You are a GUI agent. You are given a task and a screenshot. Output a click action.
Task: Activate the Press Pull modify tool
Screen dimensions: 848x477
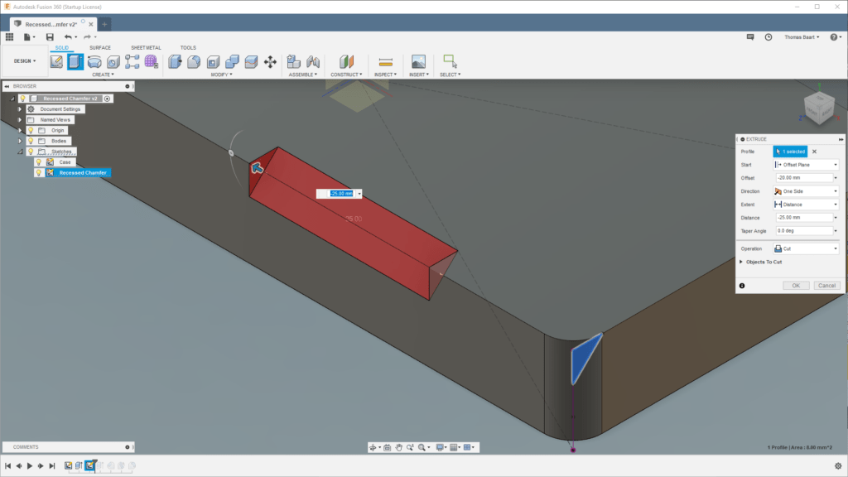click(173, 62)
